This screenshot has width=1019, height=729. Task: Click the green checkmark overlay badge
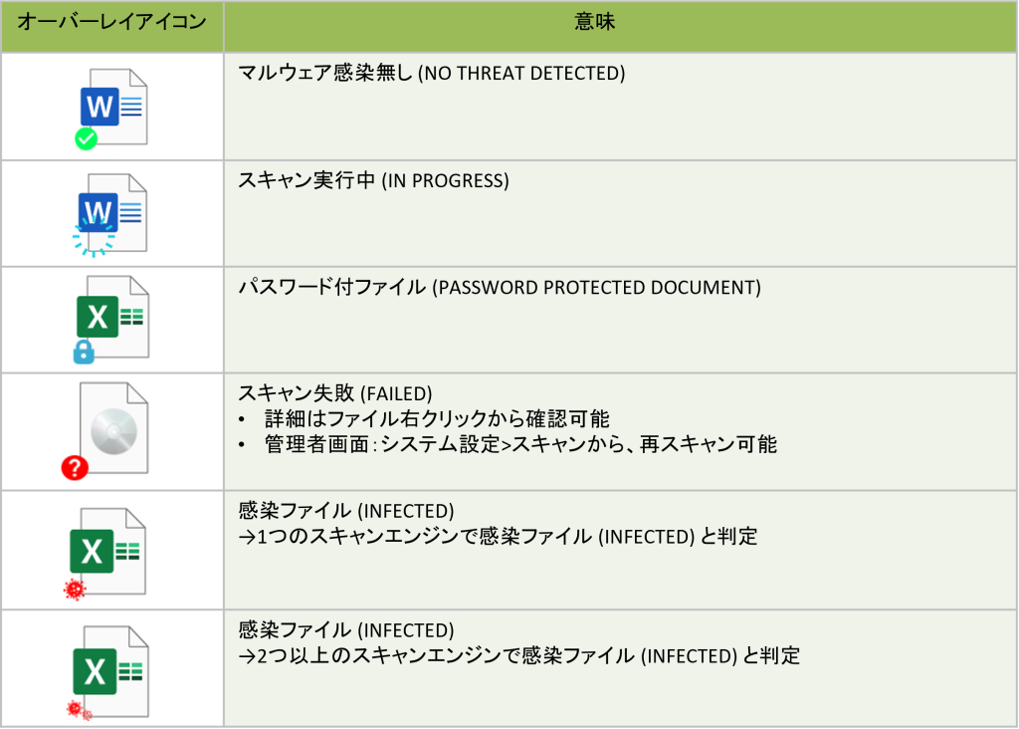86,138
